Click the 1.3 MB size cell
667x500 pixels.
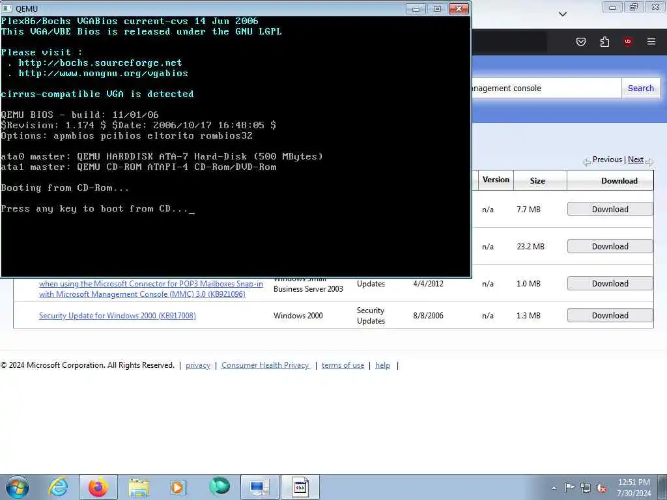[x=528, y=316]
